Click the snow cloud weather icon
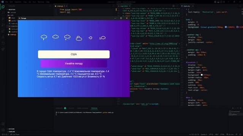Screen dimensions: 243x136 pyautogui.click(x=67, y=37)
